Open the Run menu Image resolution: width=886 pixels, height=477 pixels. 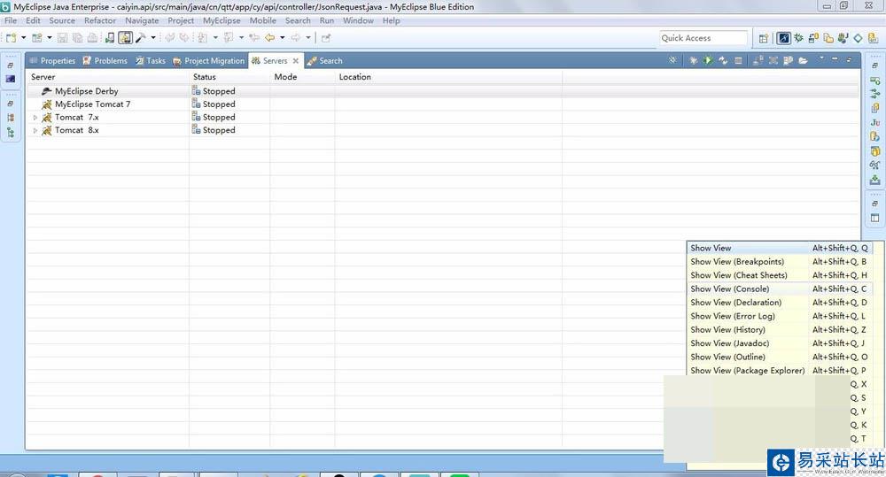[327, 20]
